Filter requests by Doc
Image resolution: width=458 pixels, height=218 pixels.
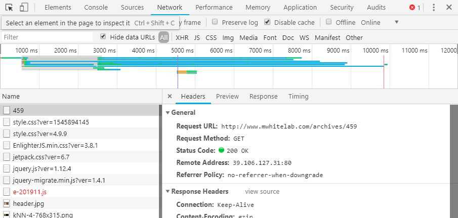tap(288, 37)
